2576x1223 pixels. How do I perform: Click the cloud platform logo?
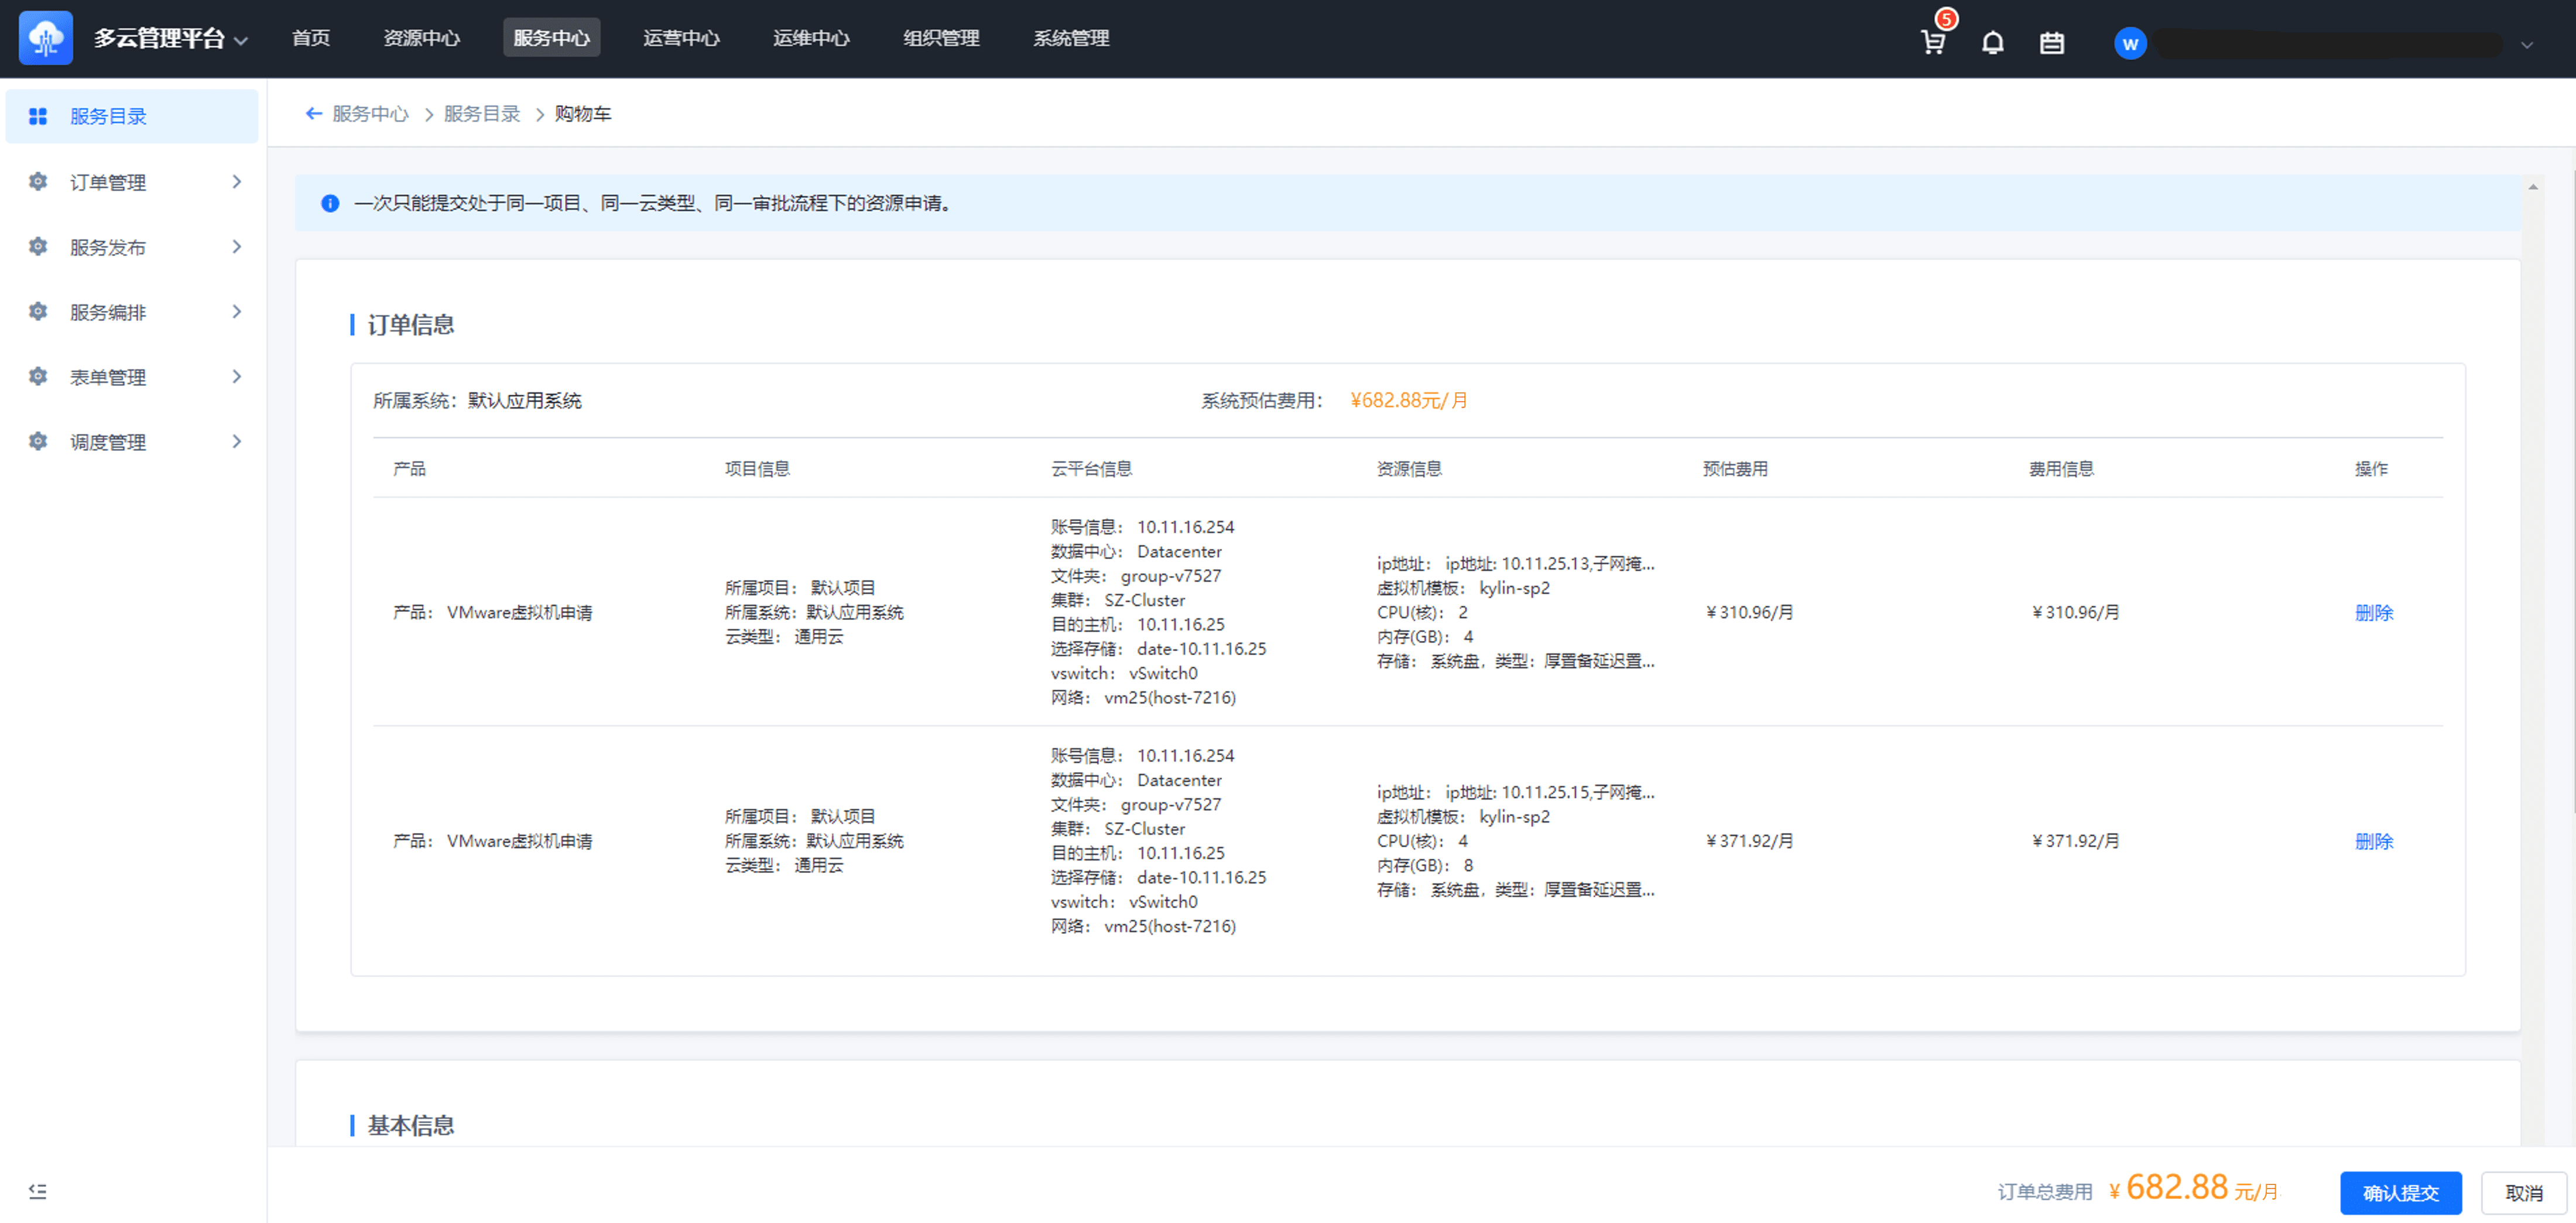[x=46, y=38]
